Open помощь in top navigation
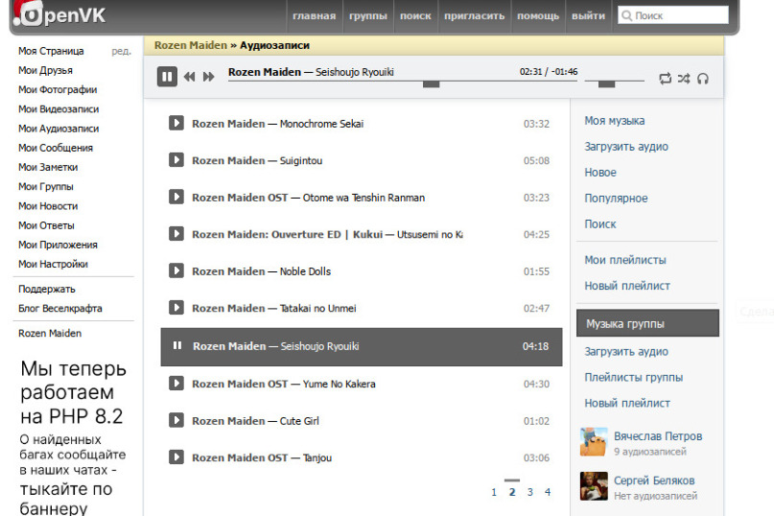774x516 pixels. click(537, 15)
